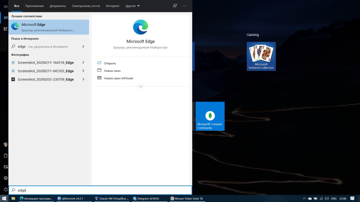Expand arrow for Screenshot_20200203-230709_Edge
360x202 pixels.
83,79
